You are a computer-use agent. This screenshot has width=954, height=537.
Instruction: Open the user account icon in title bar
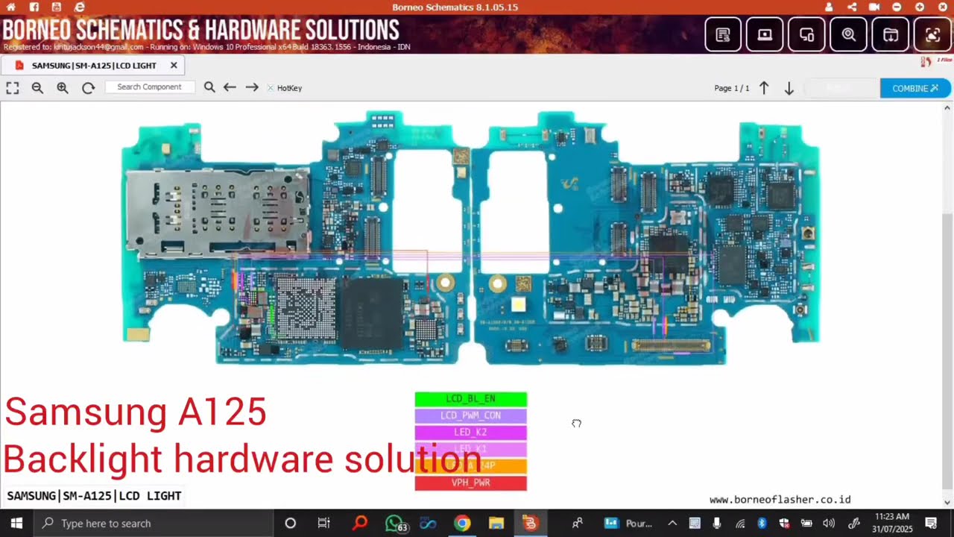[829, 7]
